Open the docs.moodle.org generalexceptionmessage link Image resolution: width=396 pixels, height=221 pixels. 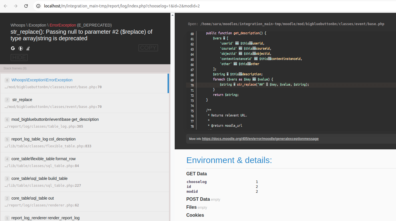click(260, 139)
